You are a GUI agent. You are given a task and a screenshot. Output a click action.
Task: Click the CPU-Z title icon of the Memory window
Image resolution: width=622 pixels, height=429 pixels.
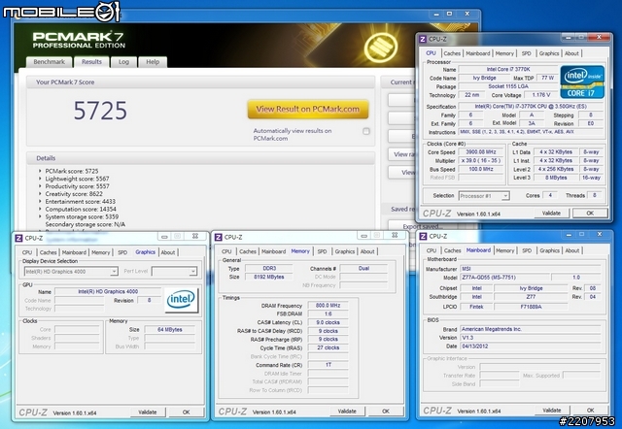[x=218, y=237]
